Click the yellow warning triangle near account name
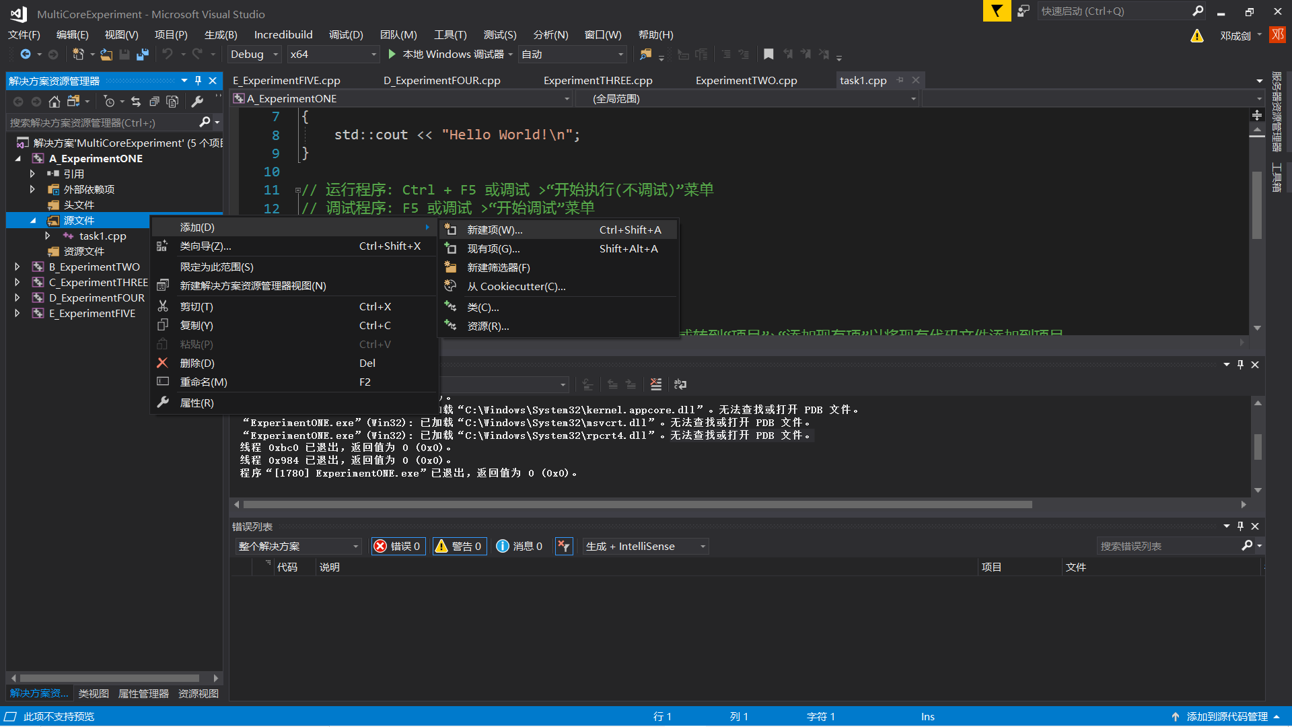Screen dimensions: 1292x727 (1197, 36)
